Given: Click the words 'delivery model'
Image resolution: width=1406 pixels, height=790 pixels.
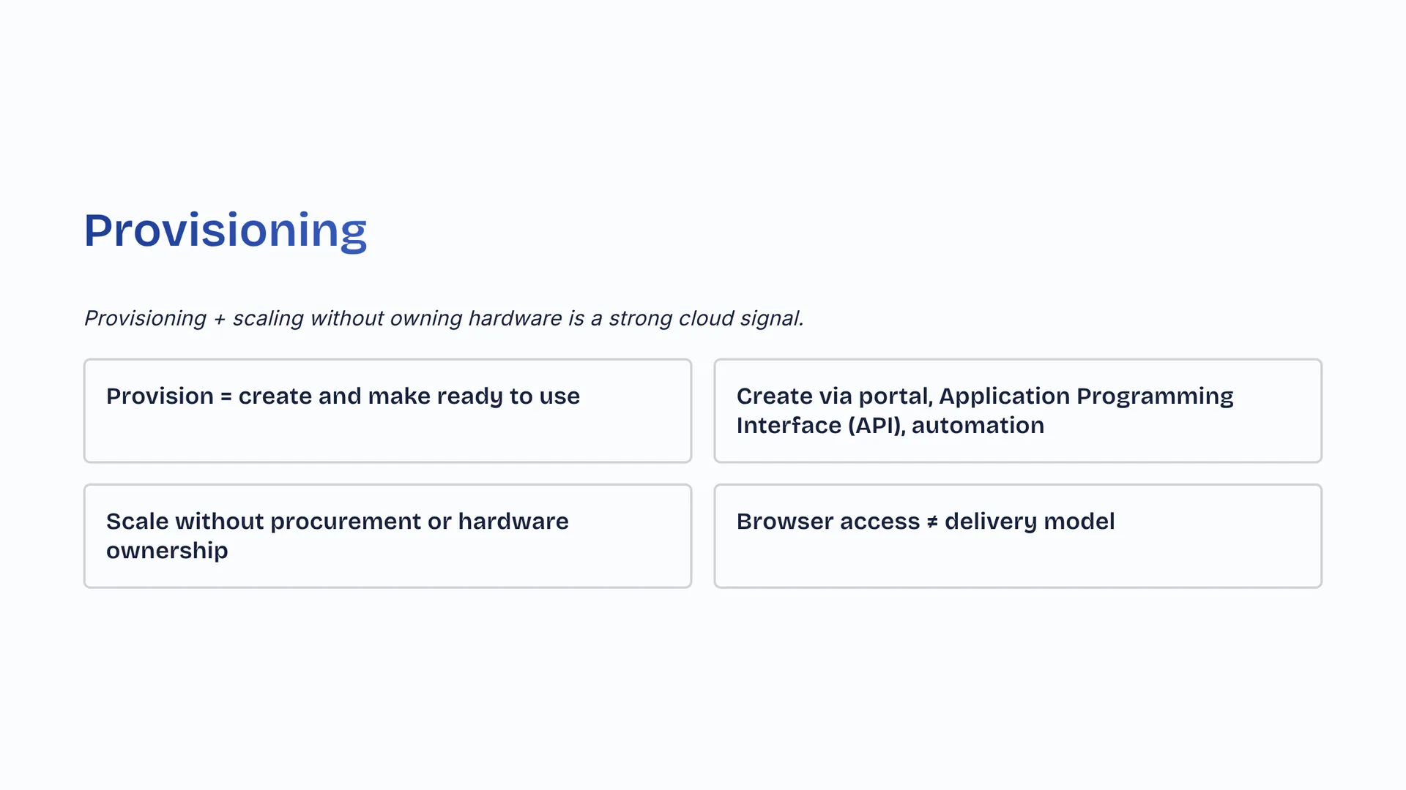Looking at the screenshot, I should [1029, 522].
